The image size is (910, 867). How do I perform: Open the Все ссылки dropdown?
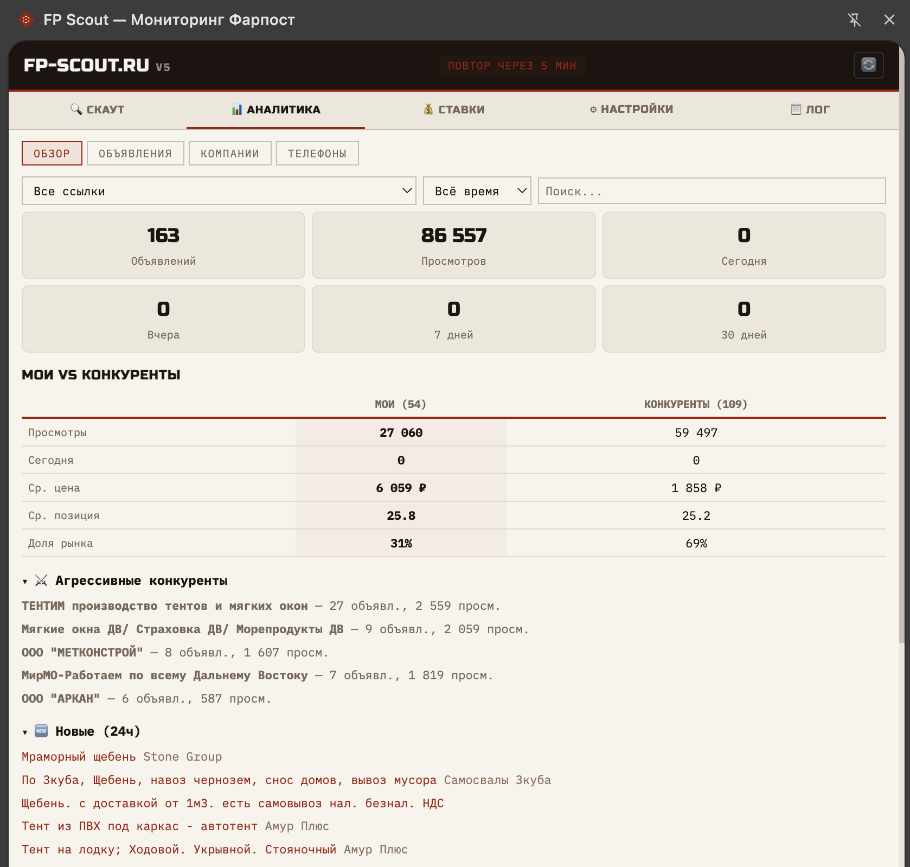[x=219, y=191]
